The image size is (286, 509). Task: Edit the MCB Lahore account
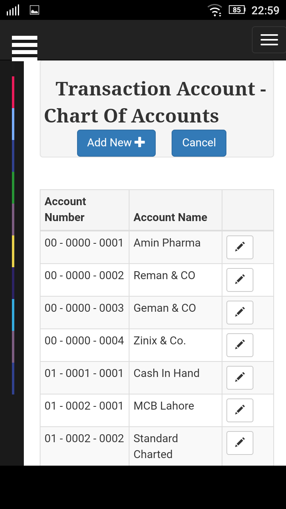click(240, 410)
